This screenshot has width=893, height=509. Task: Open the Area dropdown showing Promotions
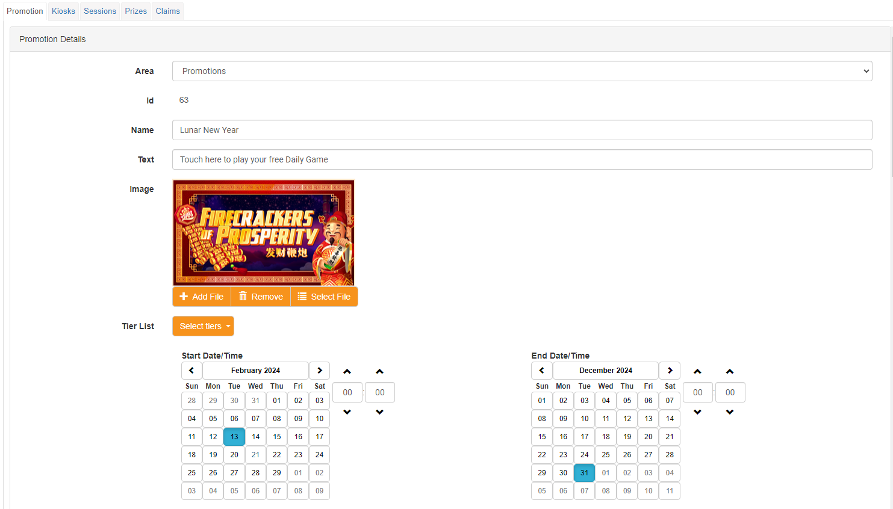click(521, 71)
